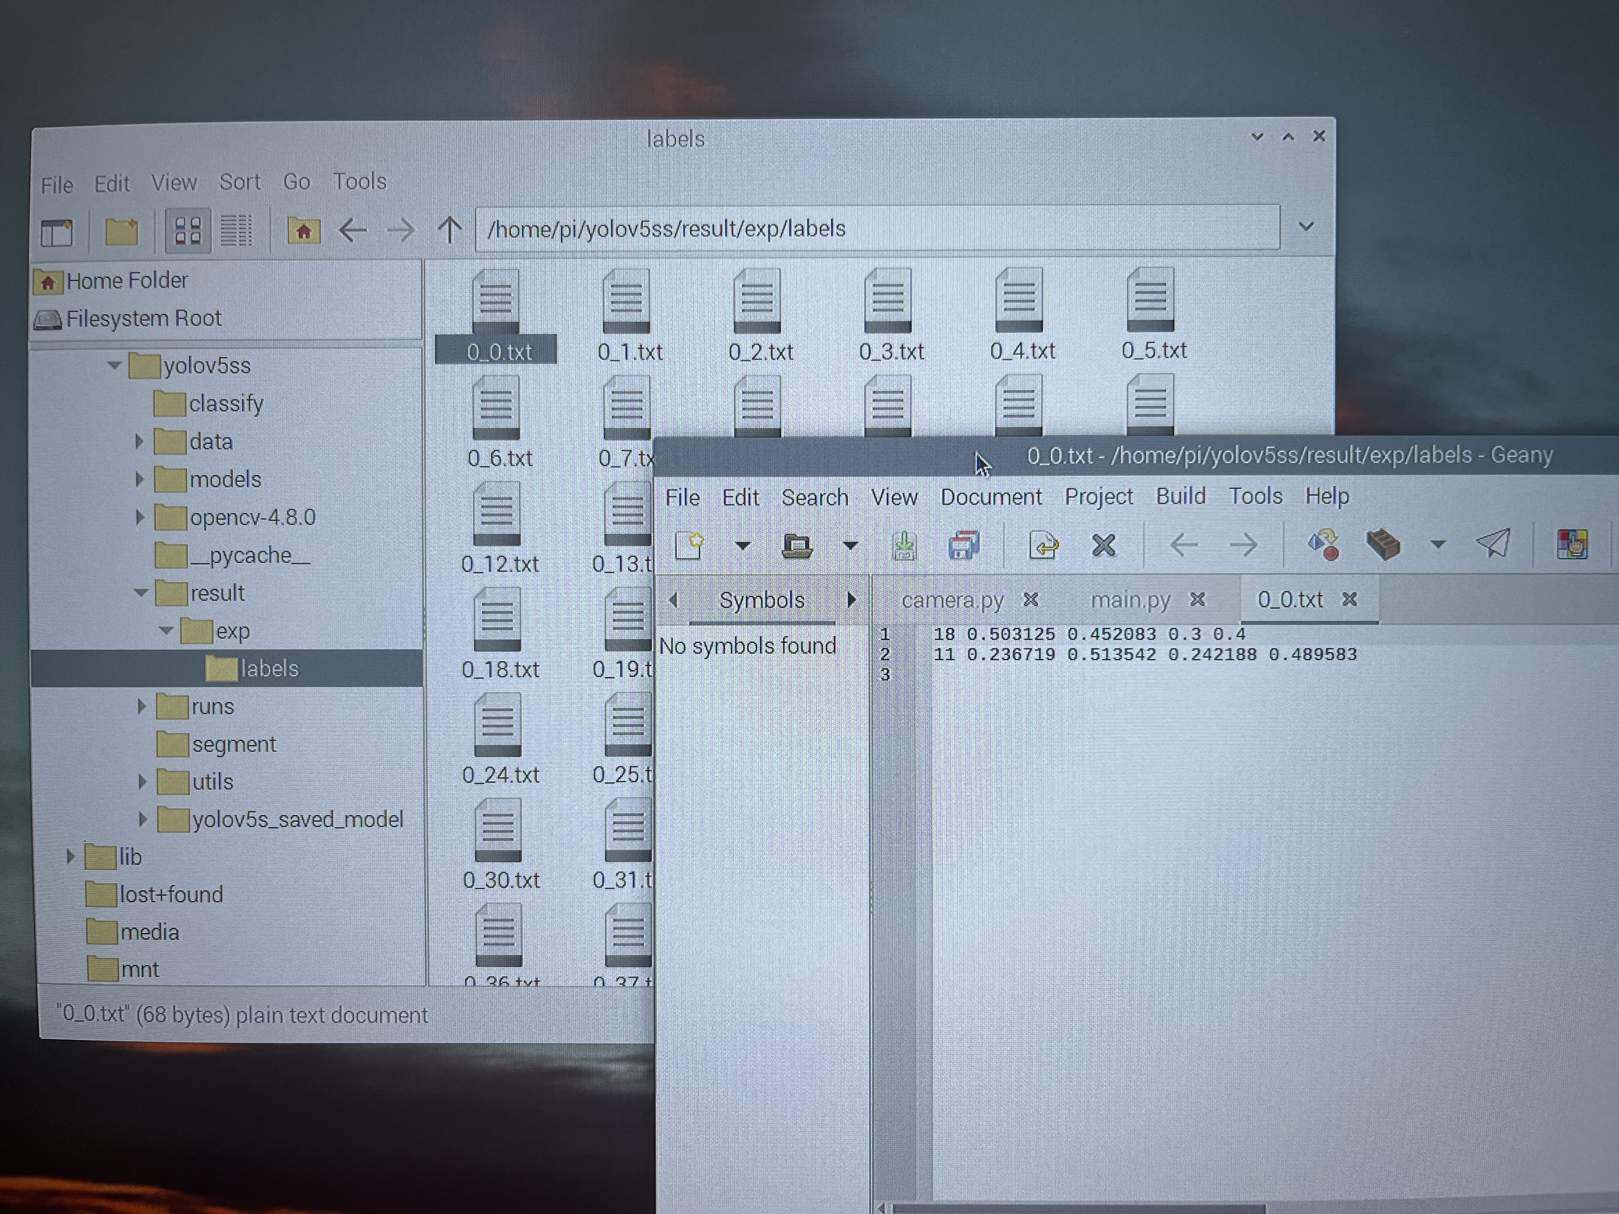Collapse the result folder tree node
This screenshot has height=1214, width=1619.
pyautogui.click(x=141, y=593)
